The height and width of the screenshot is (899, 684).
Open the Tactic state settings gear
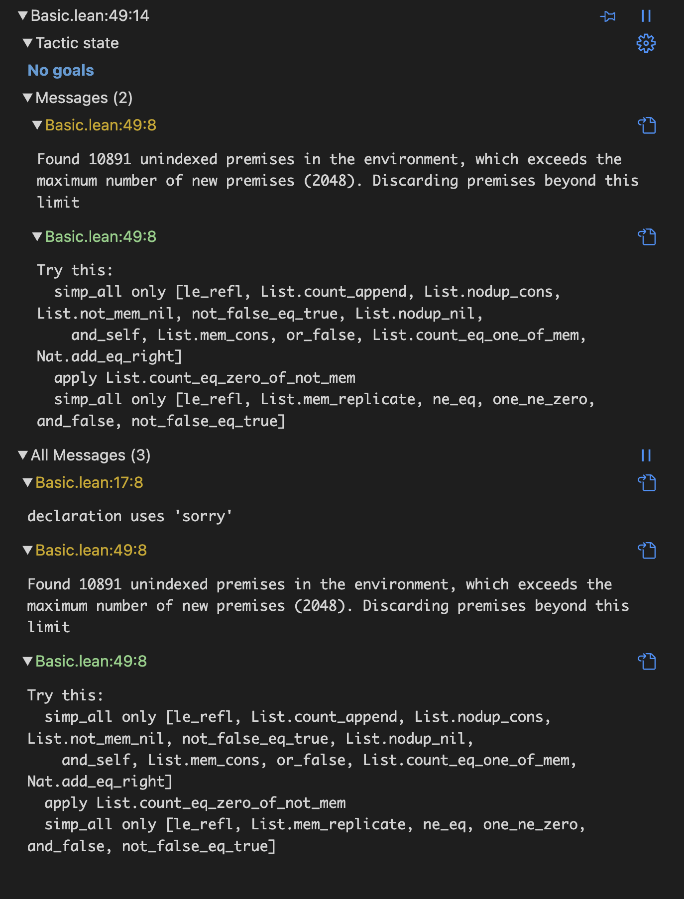point(646,43)
